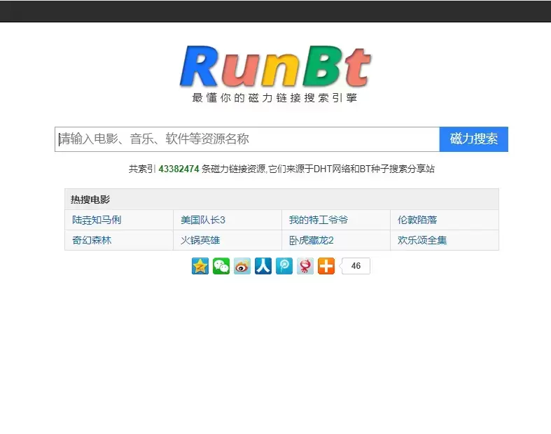Share via the WeChat icon
The width and height of the screenshot is (551, 434).
click(x=221, y=266)
